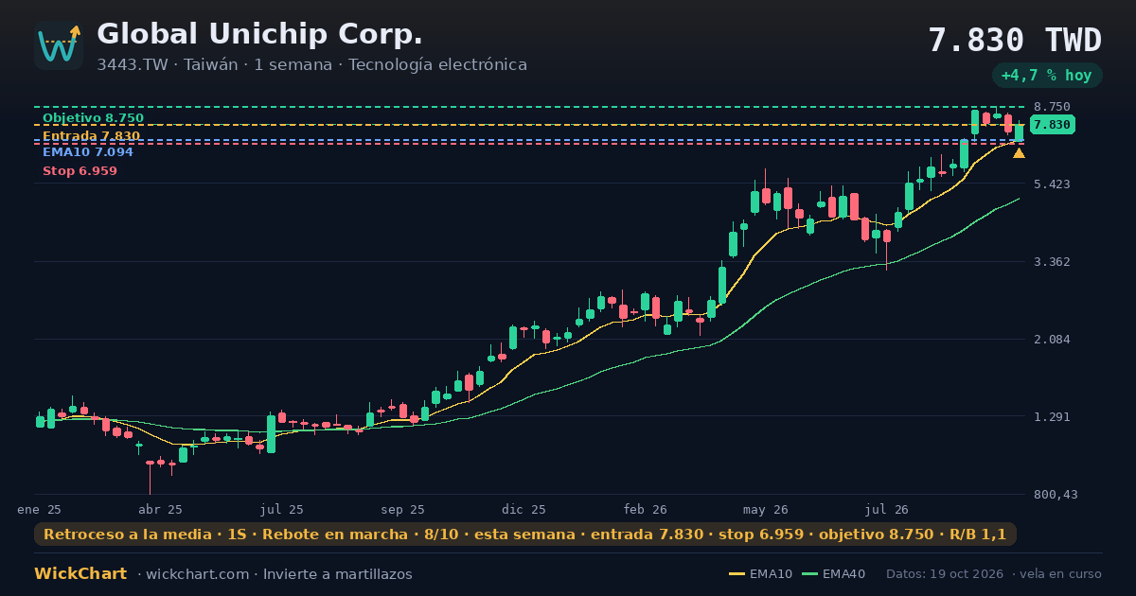
Task: Select the green 7.830 current price tag on the axis
Action: pyautogui.click(x=1052, y=125)
